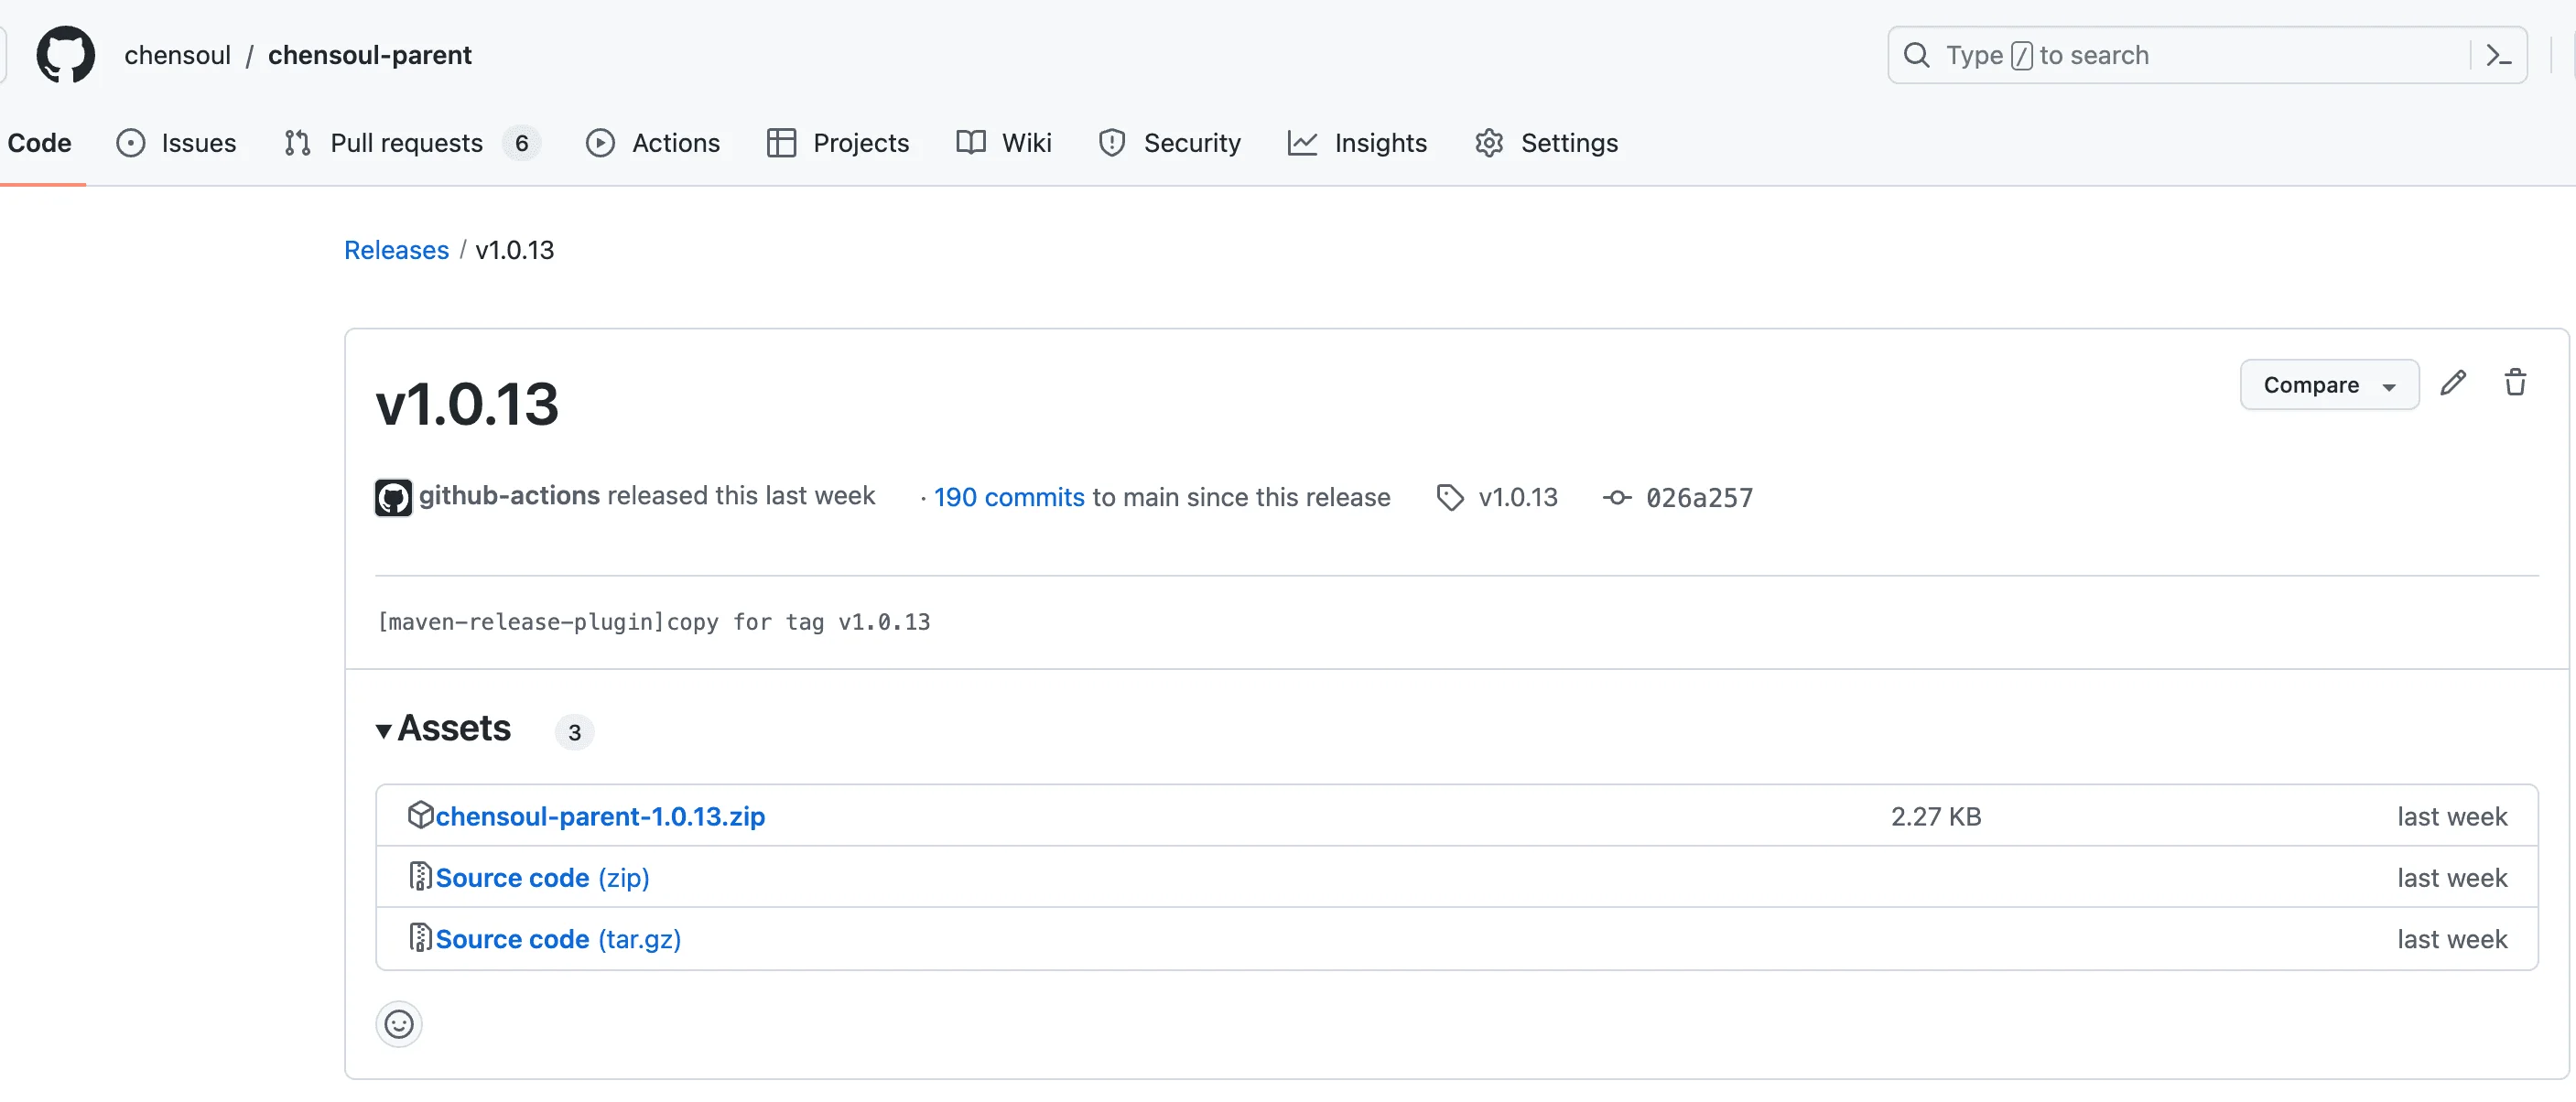The width and height of the screenshot is (2576, 1102).
Task: Open commit 026a257
Action: click(x=1699, y=497)
